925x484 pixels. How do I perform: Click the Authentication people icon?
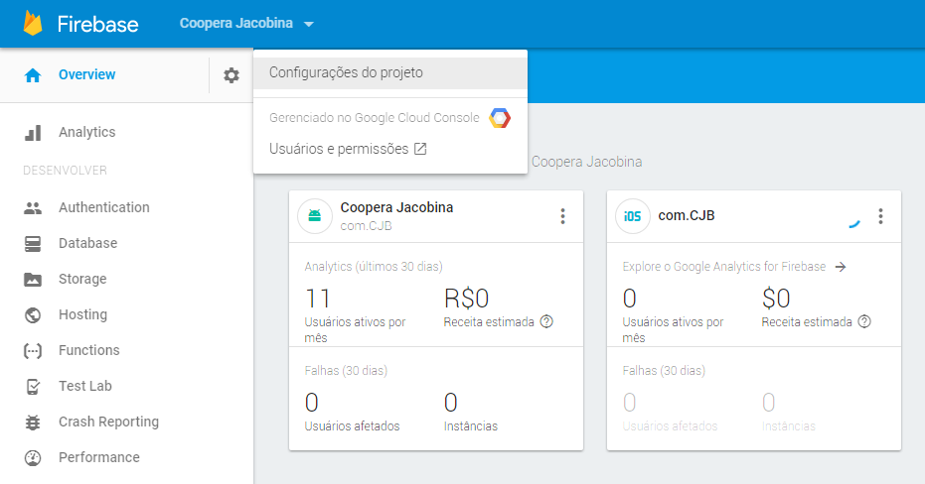33,208
